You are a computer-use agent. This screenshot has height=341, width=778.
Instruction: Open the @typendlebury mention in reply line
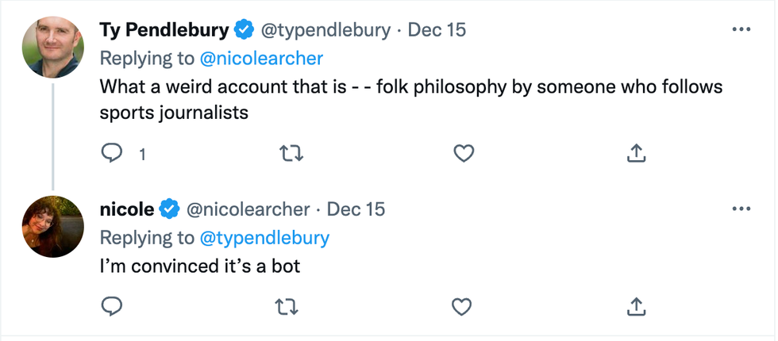tap(264, 238)
